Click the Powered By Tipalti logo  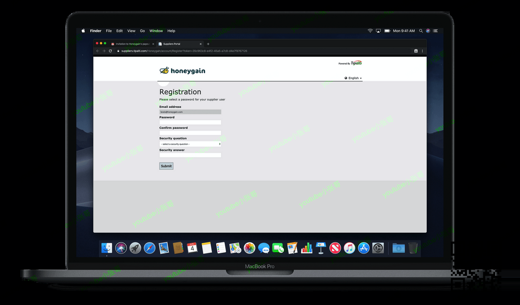[350, 63]
